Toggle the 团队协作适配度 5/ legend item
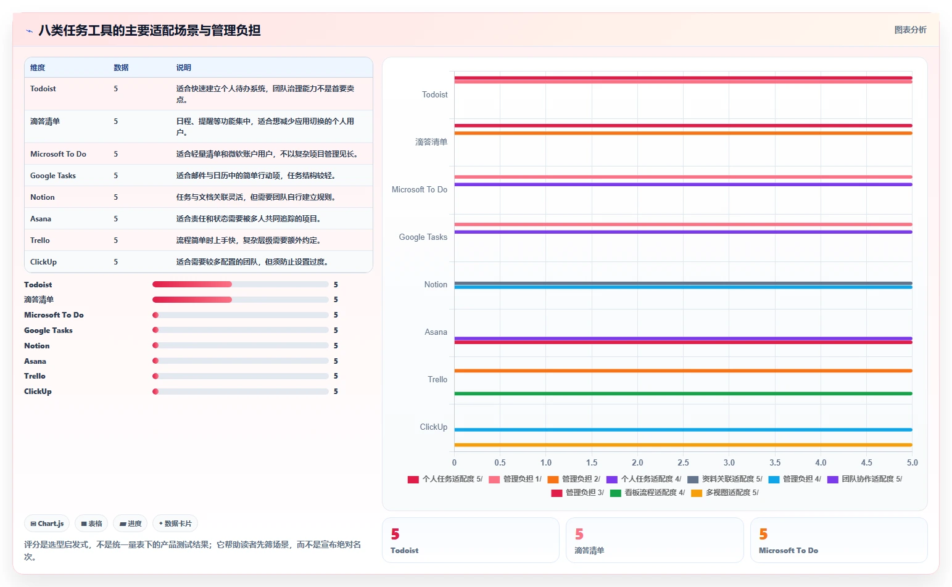952x587 pixels. (x=864, y=479)
